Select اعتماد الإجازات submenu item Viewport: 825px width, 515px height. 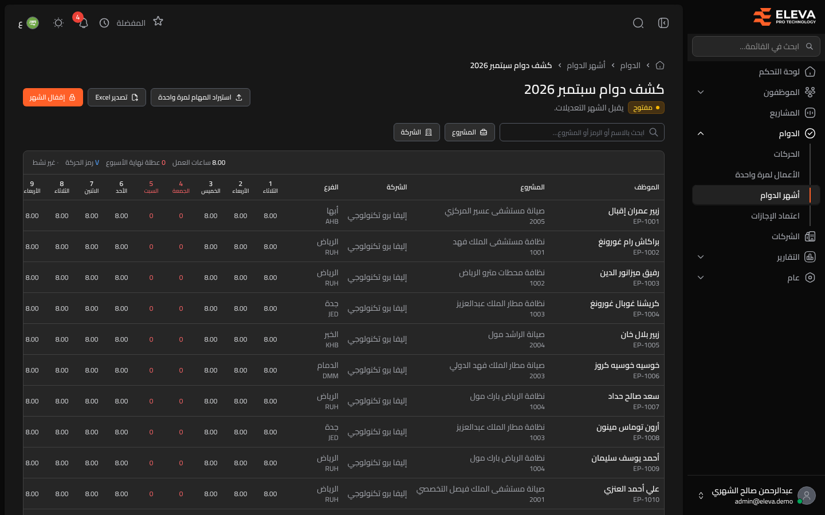(x=775, y=216)
